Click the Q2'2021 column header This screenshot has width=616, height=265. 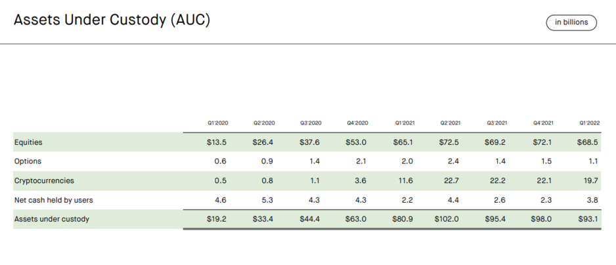tap(451, 123)
